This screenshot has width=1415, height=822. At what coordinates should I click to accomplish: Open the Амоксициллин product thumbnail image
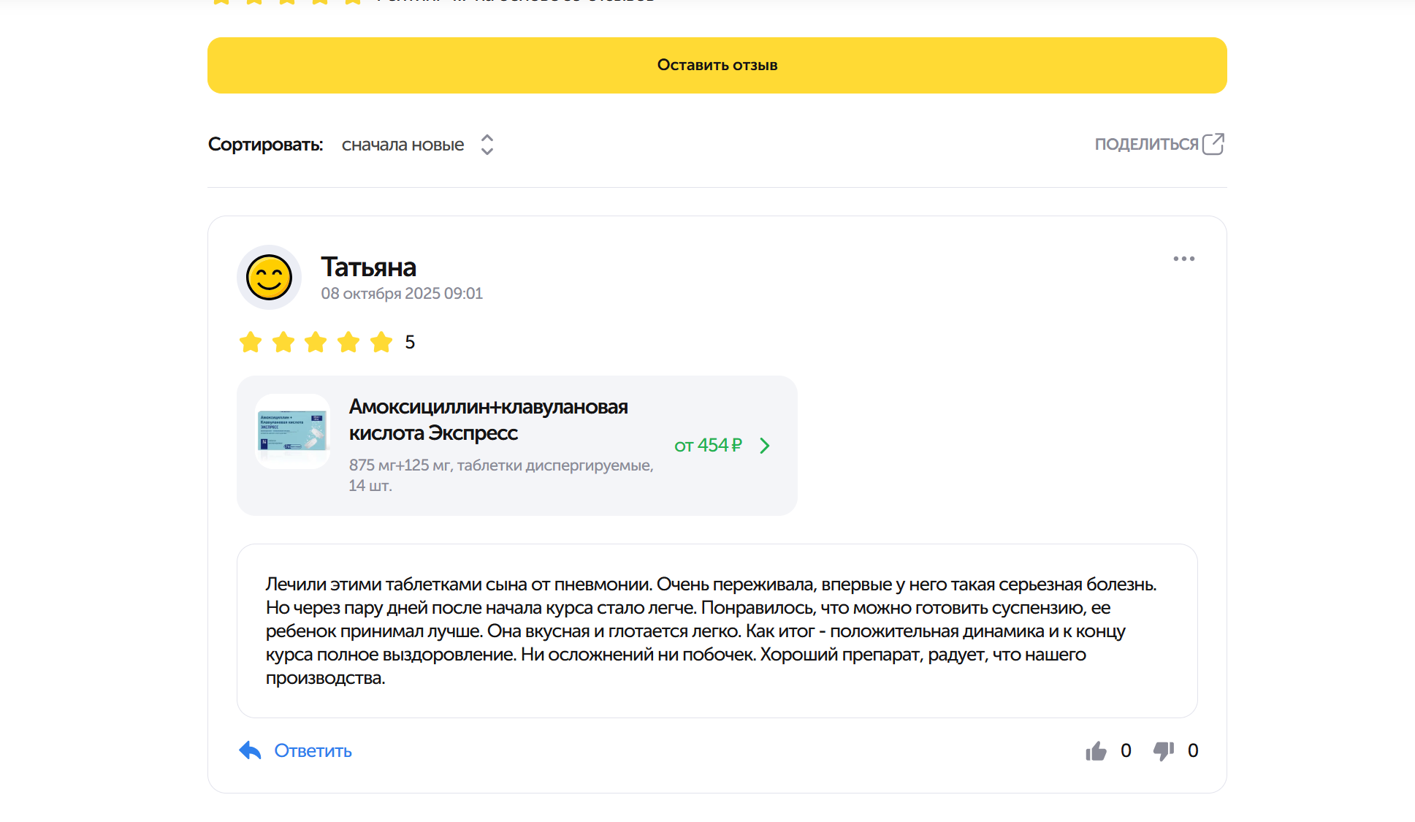coord(293,431)
